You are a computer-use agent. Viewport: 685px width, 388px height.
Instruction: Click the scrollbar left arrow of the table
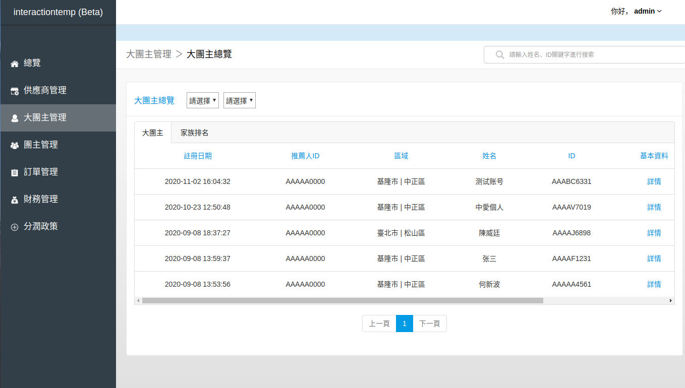click(x=138, y=300)
